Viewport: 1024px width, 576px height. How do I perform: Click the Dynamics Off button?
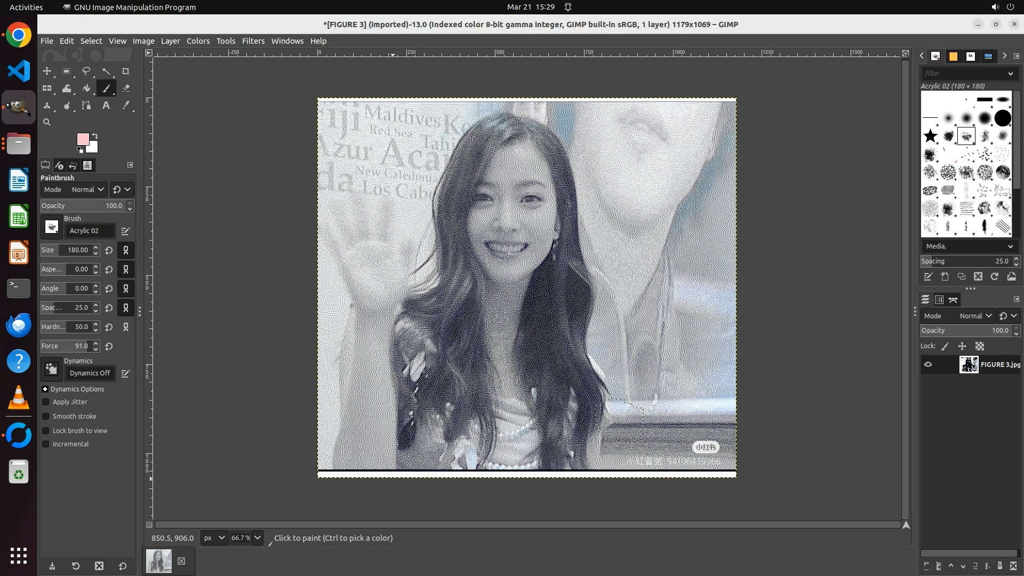pyautogui.click(x=90, y=373)
